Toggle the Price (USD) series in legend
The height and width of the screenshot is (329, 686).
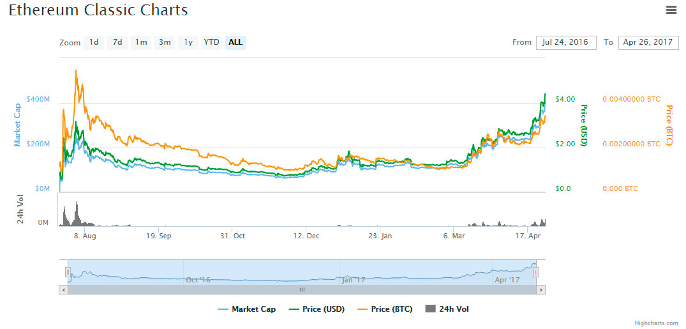click(317, 309)
